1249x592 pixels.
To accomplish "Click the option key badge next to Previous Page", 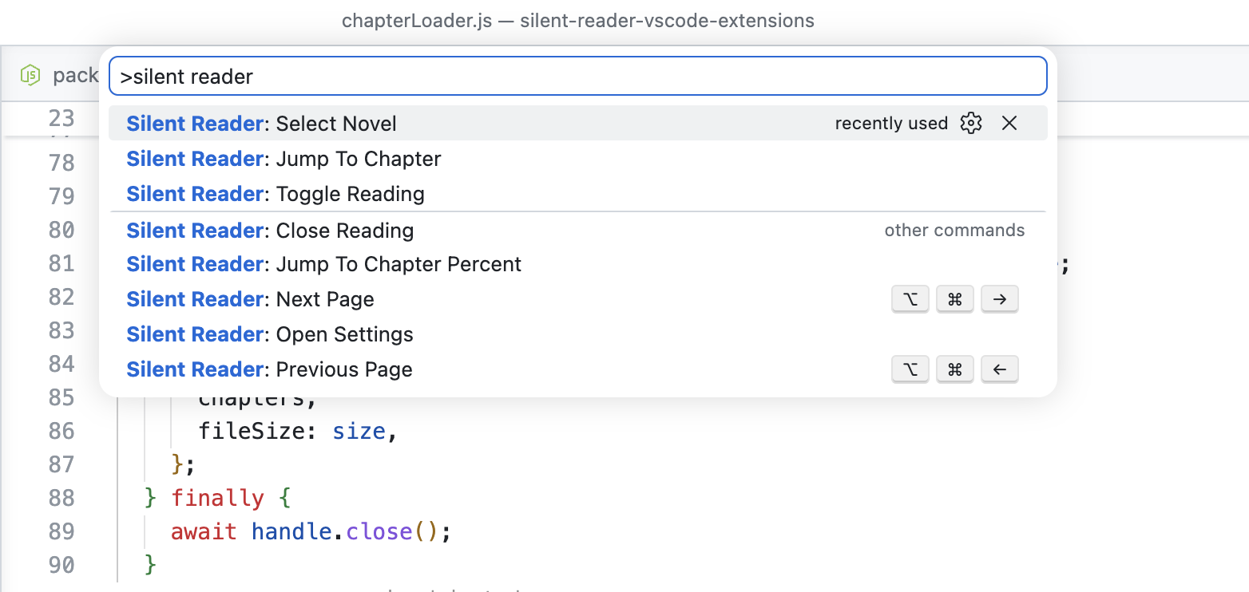I will coord(910,369).
